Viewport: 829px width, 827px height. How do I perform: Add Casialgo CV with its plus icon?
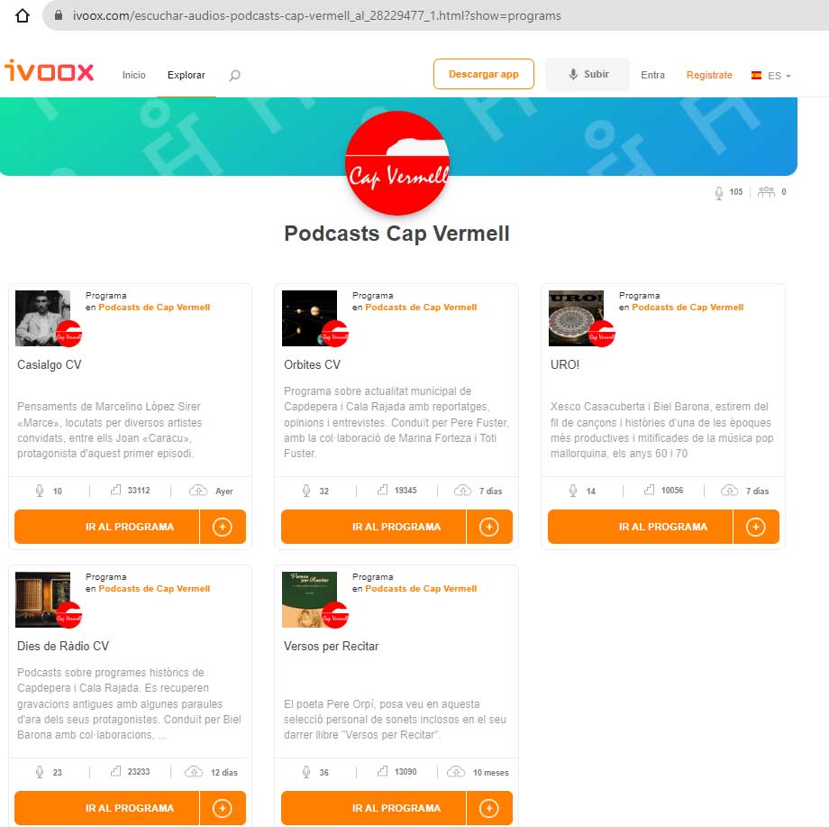click(223, 527)
